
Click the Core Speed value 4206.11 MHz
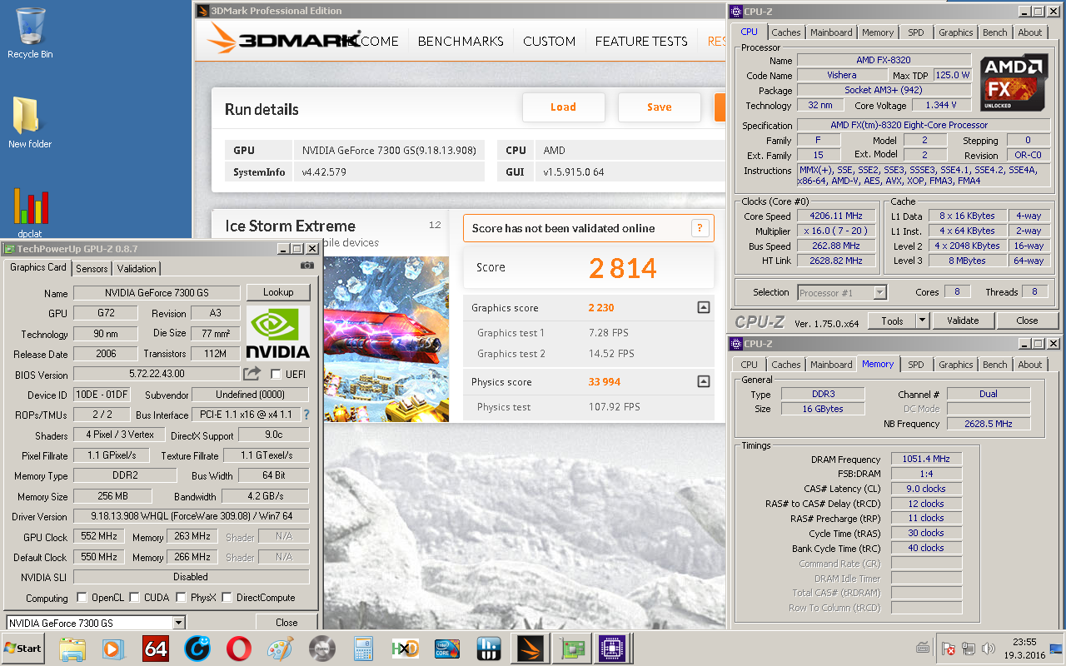click(x=836, y=216)
